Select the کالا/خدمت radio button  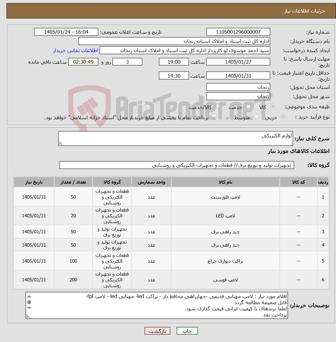pos(218,106)
